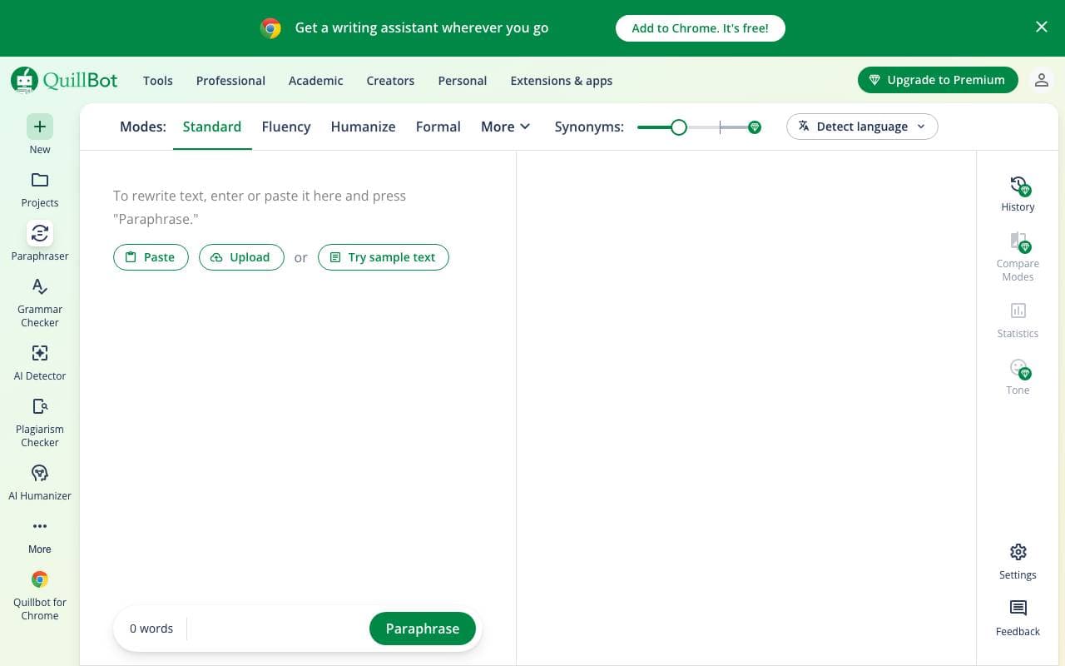This screenshot has height=666, width=1065.
Task: Click premium diamond end of Synonyms slider
Action: pyautogui.click(x=755, y=127)
